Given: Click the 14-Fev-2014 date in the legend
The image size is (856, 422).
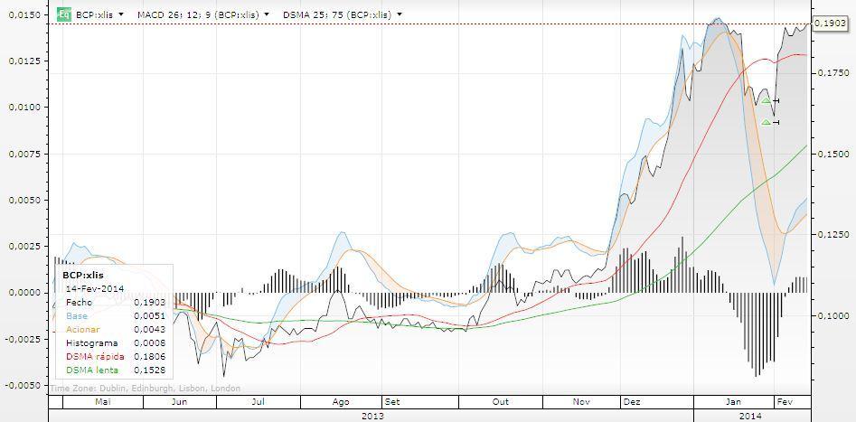Looking at the screenshot, I should 95,288.
